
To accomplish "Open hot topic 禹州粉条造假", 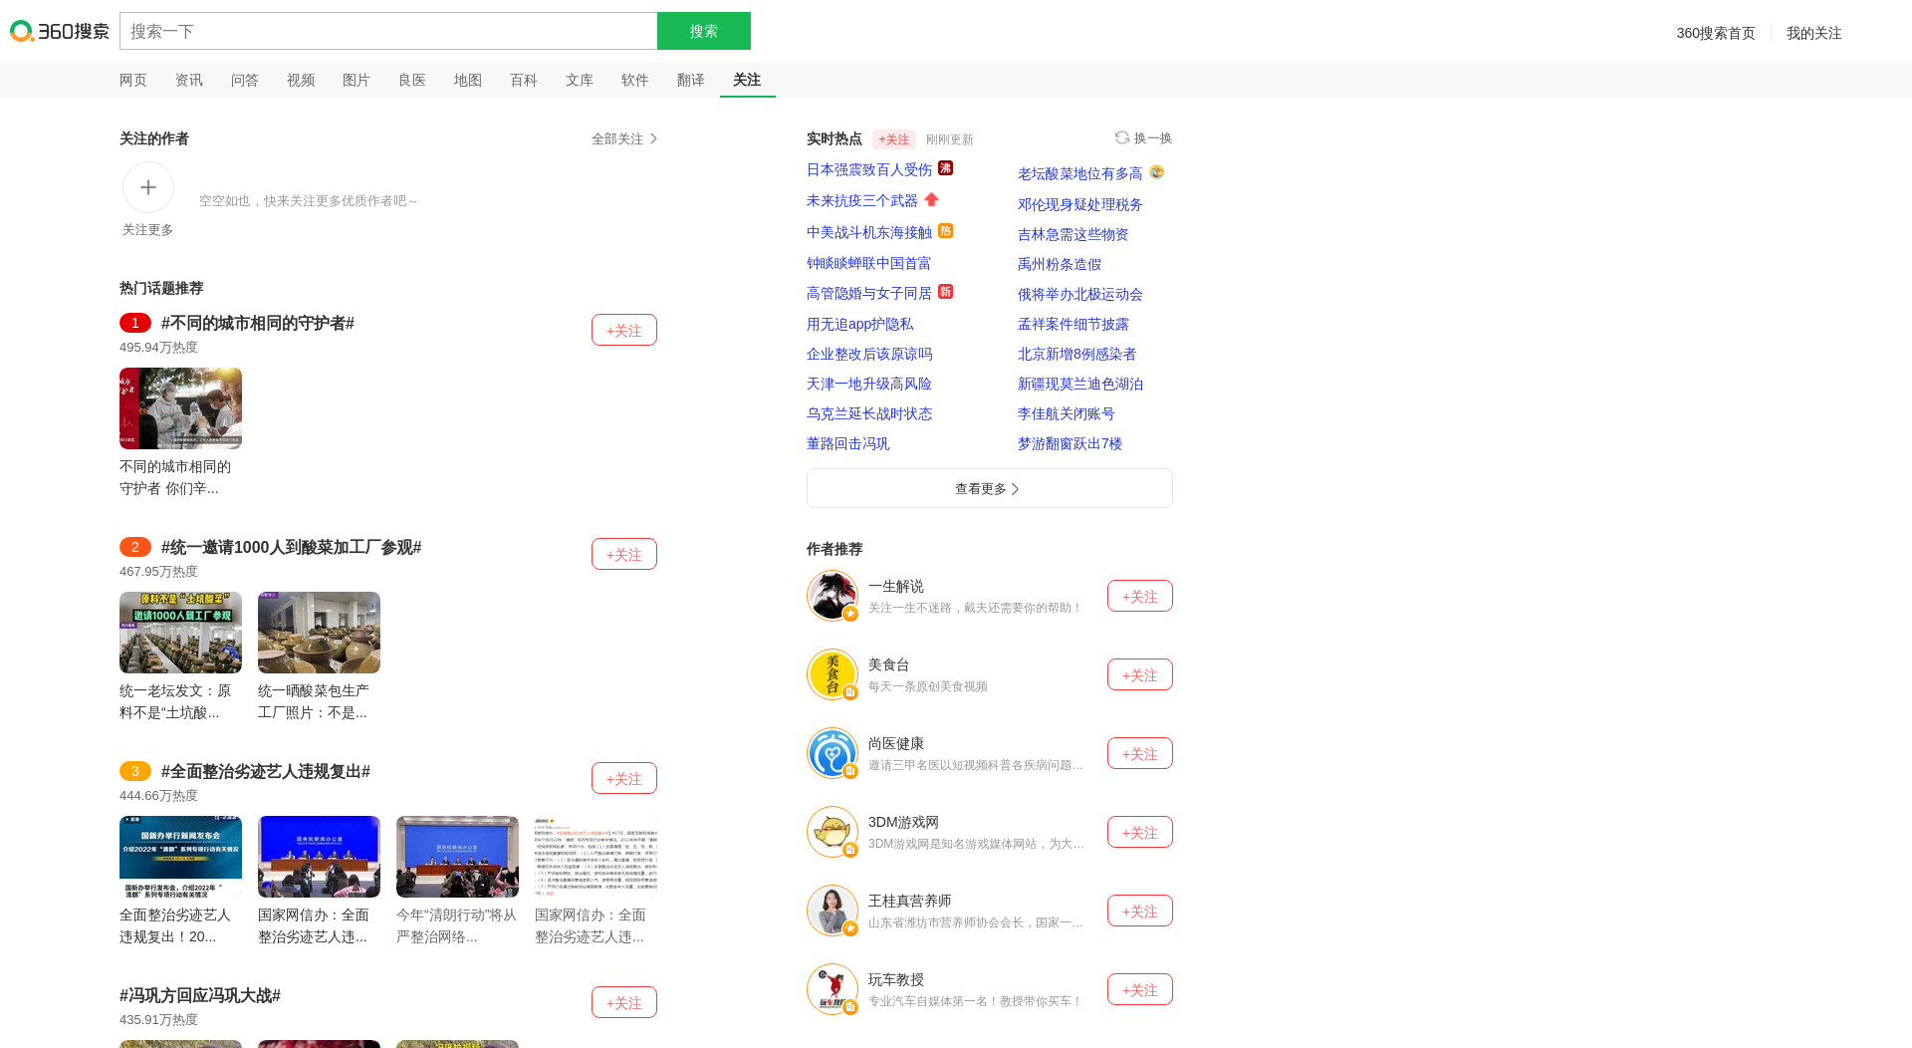I will pos(1060,264).
